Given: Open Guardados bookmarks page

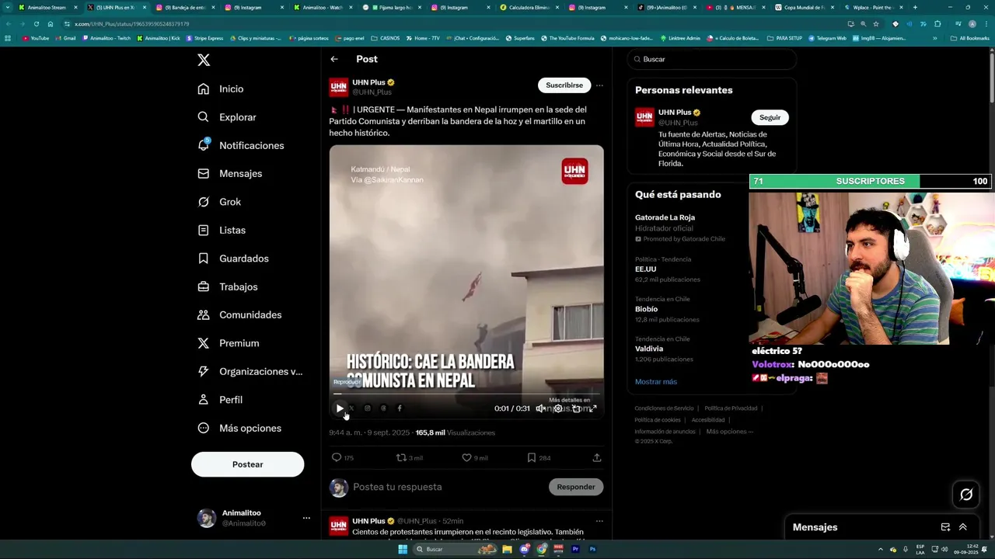Looking at the screenshot, I should coord(233,259).
